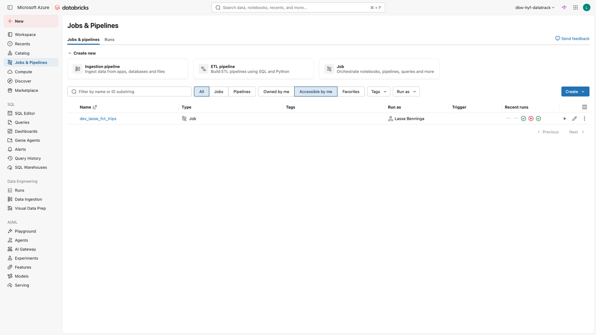The height and width of the screenshot is (335, 596).
Task: Open Catalog in the sidebar
Action: (x=31, y=53)
